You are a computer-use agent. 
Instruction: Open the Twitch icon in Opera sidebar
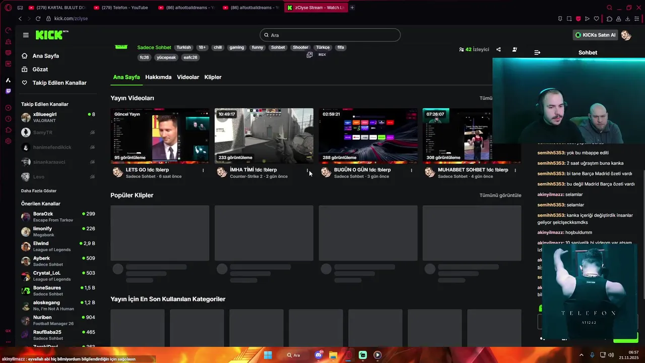[x=8, y=91]
